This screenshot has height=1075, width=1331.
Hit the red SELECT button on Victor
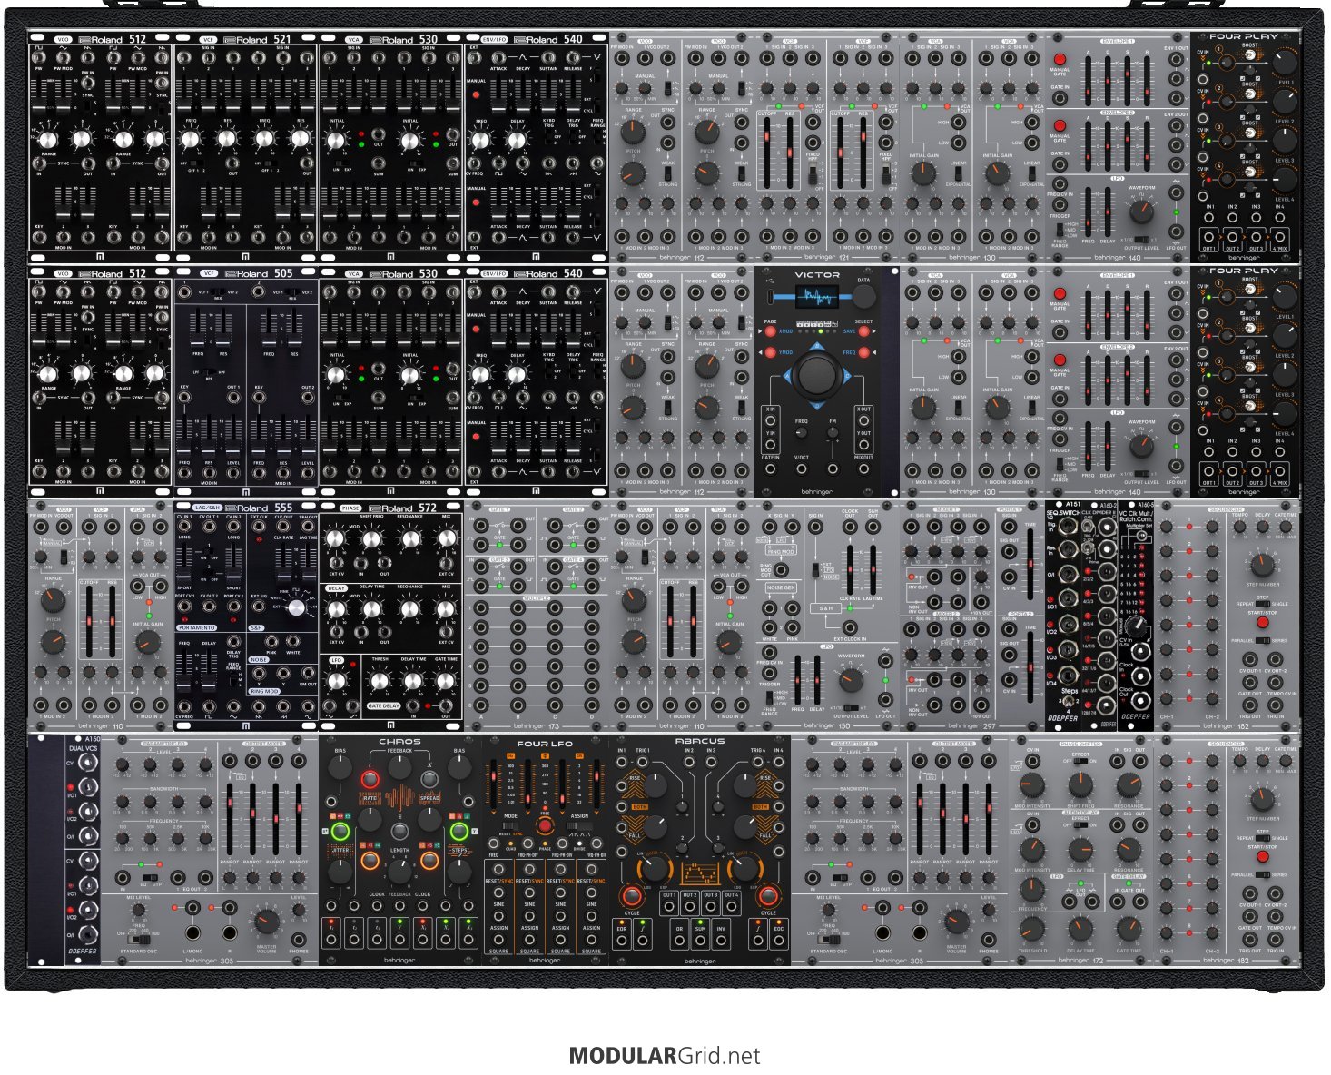tap(864, 332)
